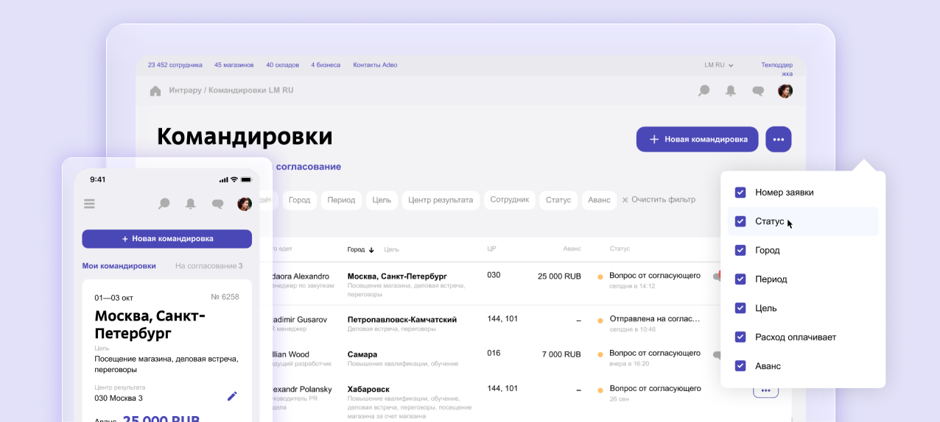Click the Город column sort arrow

371,250
